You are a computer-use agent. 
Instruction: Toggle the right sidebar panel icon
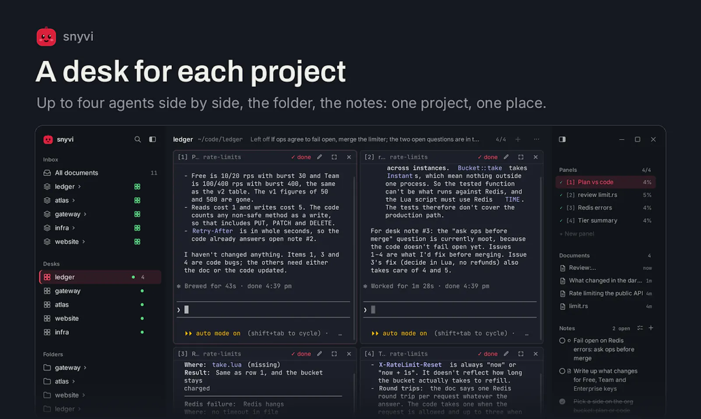[x=562, y=139]
